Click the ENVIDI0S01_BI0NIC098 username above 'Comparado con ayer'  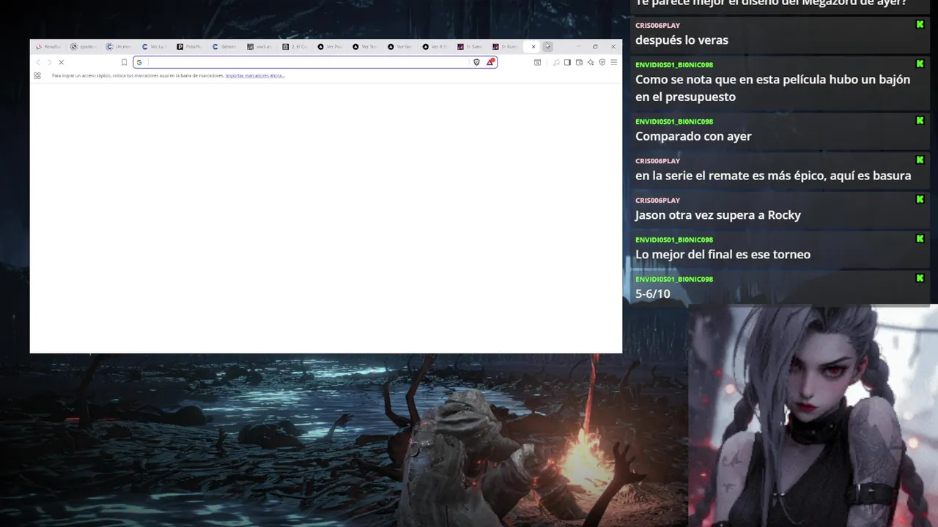[x=674, y=122]
